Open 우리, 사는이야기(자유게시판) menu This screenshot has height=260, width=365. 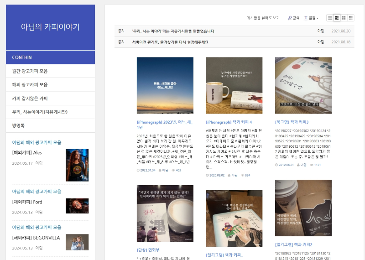[x=50, y=112]
